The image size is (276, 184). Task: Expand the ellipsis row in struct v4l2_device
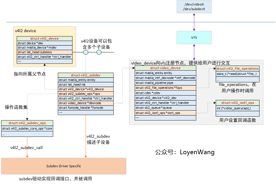click(44, 61)
